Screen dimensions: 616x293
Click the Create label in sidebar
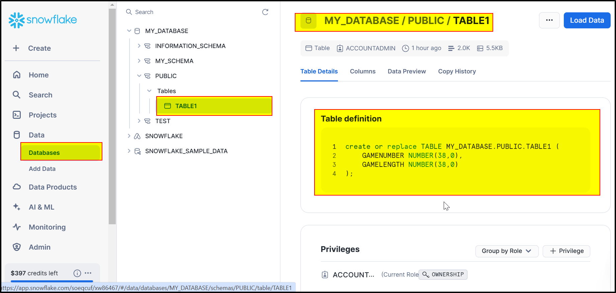click(39, 48)
